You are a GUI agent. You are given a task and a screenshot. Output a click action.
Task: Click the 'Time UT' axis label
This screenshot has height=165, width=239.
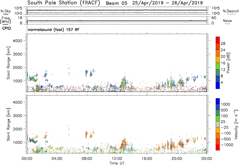tap(117, 163)
